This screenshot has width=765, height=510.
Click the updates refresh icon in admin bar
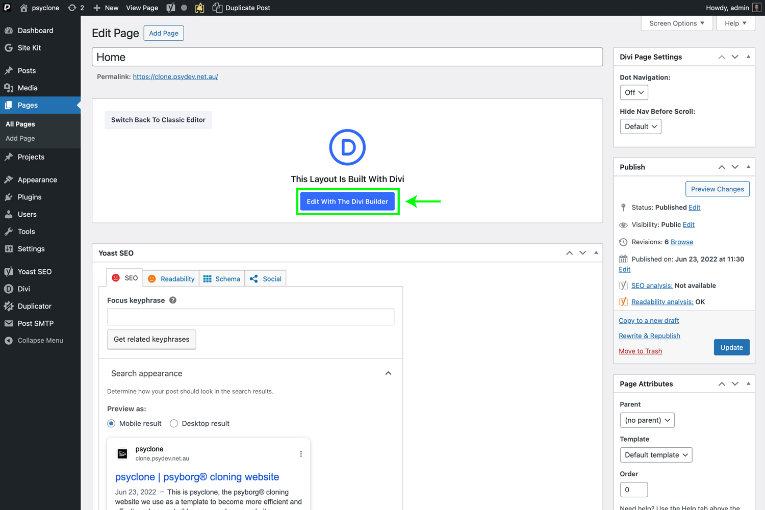tap(72, 8)
